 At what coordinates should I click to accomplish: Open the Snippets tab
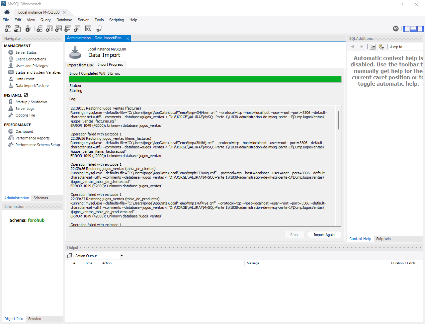pos(383,239)
